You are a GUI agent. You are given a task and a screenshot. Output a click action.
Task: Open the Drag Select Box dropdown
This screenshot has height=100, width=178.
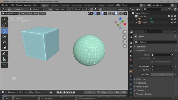(61, 9)
